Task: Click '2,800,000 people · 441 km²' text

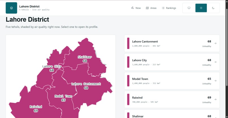Action: (x=146, y=46)
